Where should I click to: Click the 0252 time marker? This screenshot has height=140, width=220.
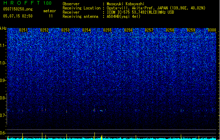[x=44, y=30]
